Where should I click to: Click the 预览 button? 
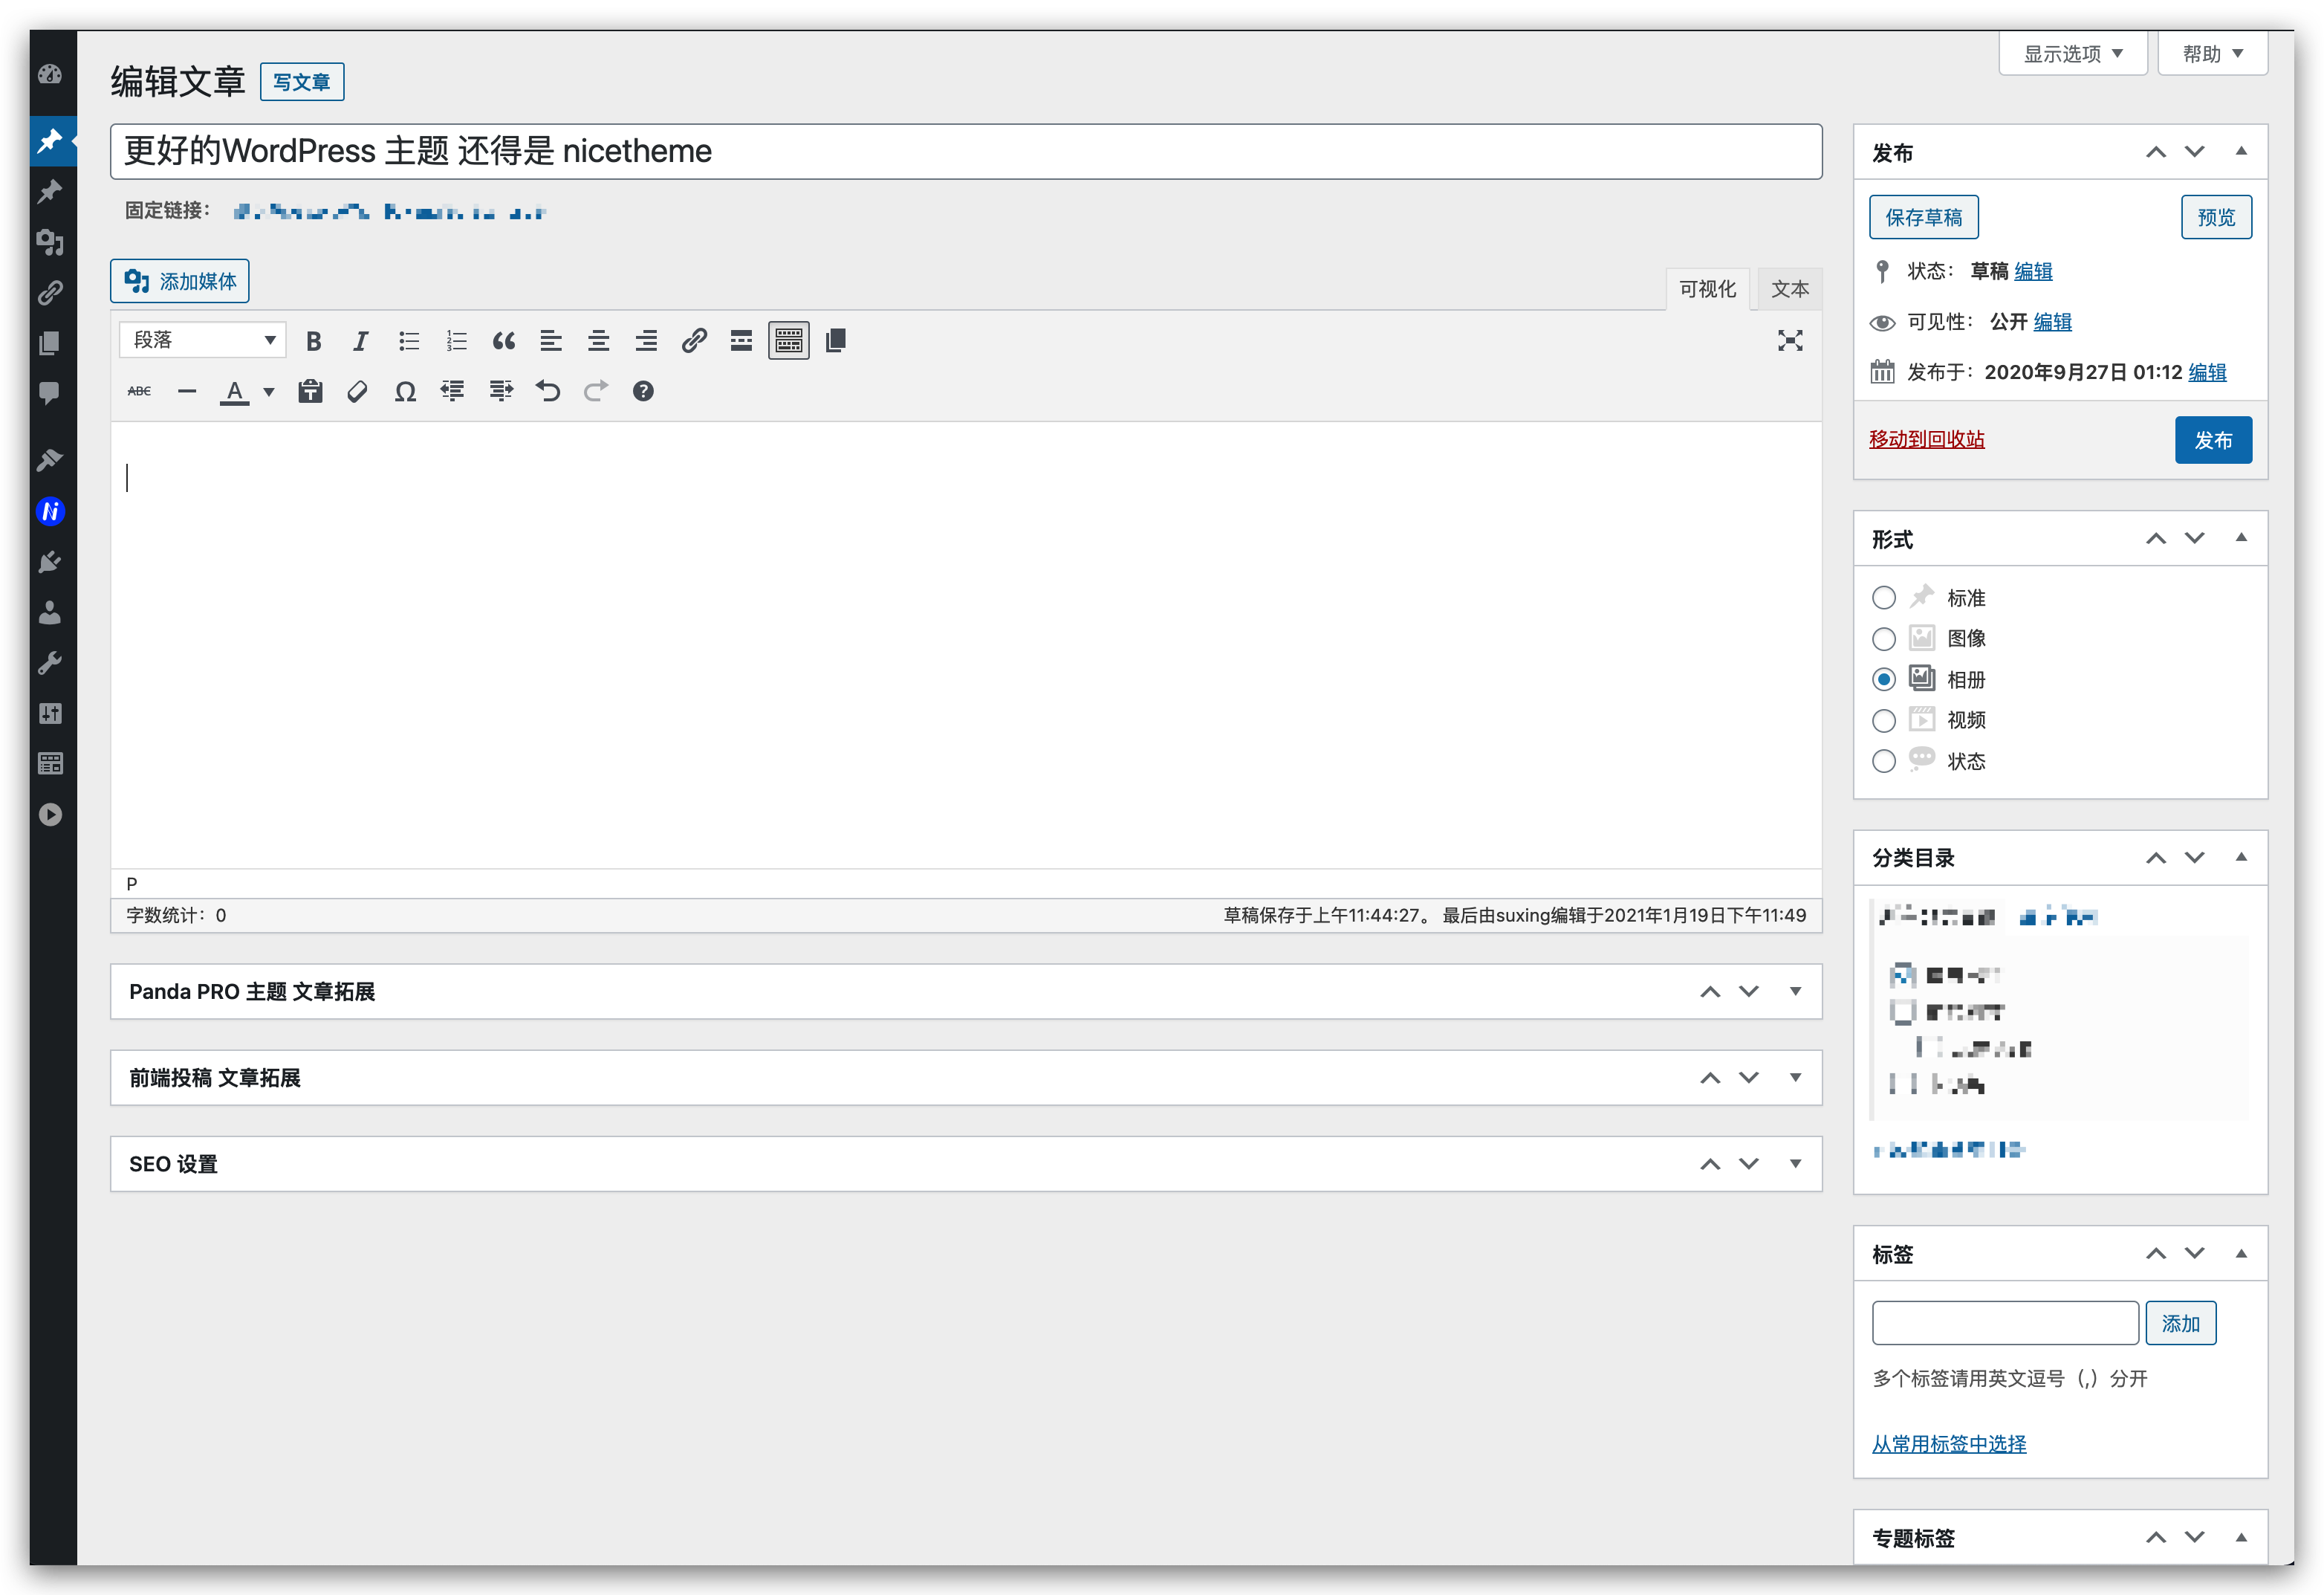pos(2216,217)
